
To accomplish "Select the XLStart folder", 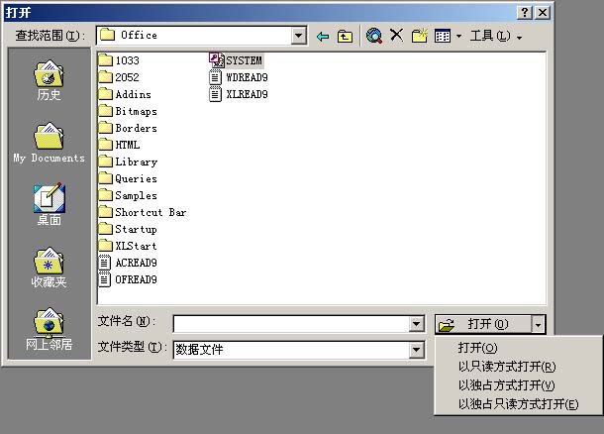I will click(128, 246).
